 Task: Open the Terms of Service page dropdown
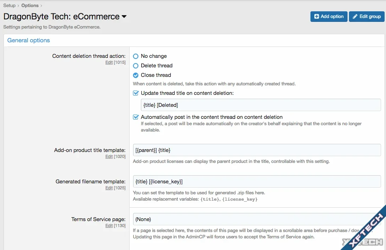[257, 219]
